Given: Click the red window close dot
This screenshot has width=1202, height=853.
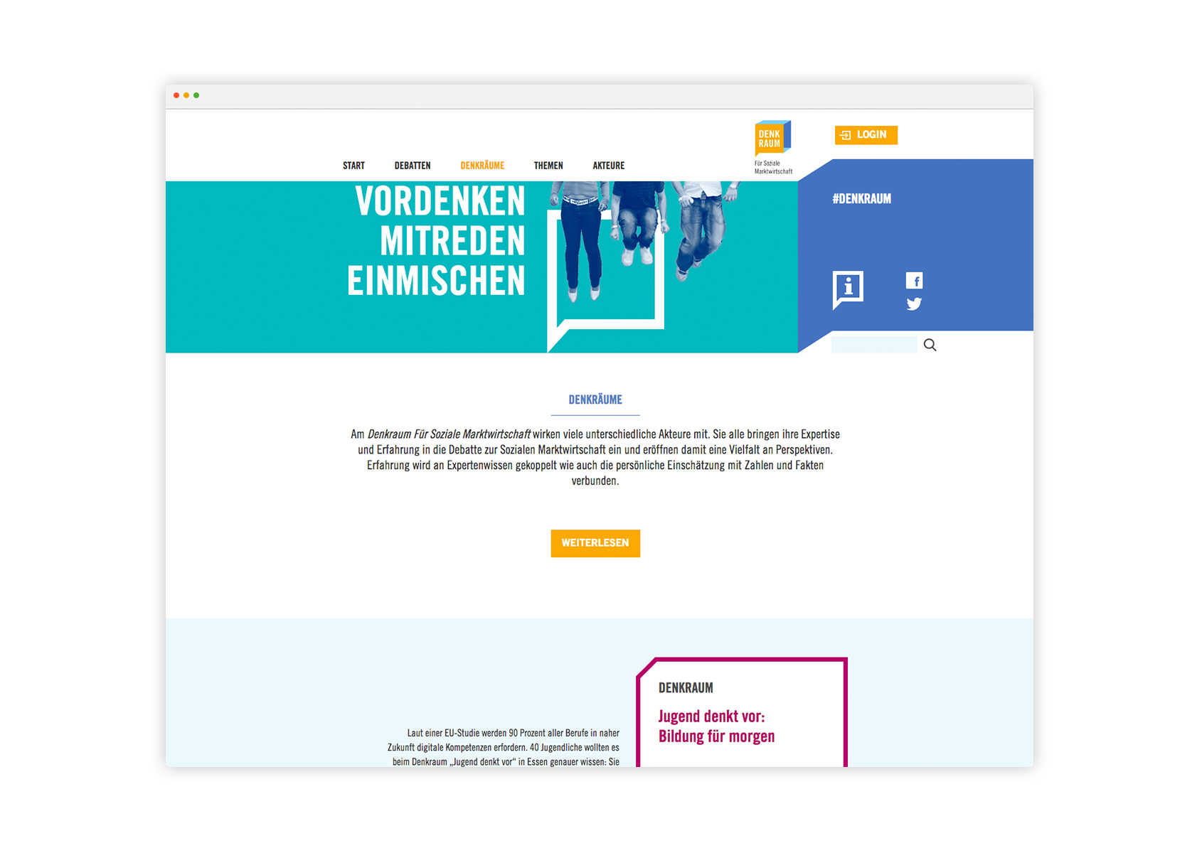Looking at the screenshot, I should pyautogui.click(x=176, y=95).
